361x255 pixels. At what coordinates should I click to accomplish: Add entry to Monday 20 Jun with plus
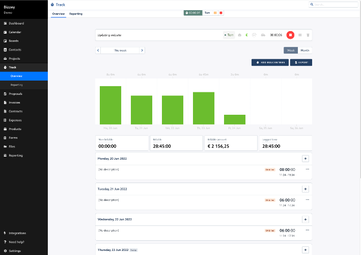coord(306,159)
